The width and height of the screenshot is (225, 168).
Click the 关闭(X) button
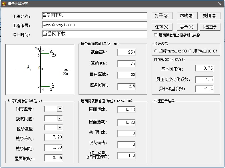(210, 15)
